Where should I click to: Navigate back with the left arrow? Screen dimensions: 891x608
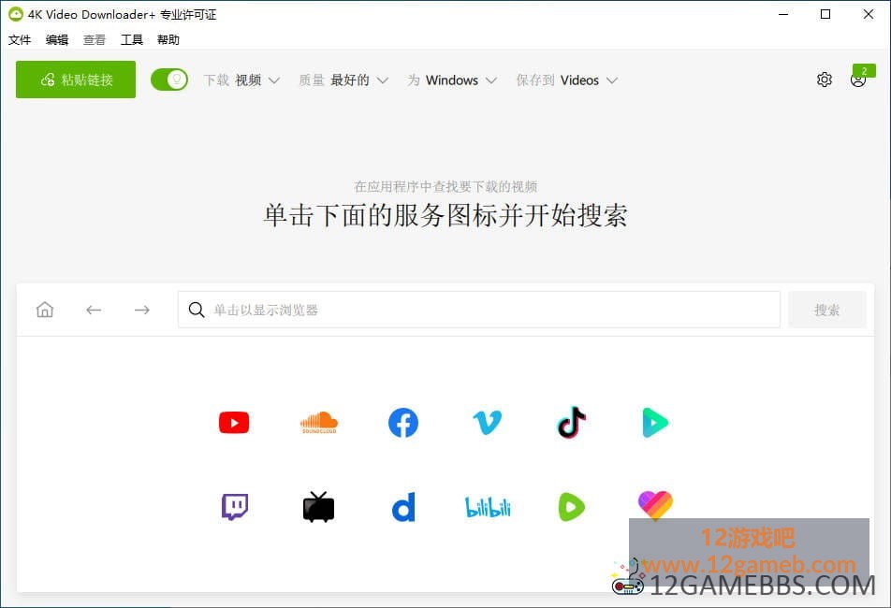pos(94,310)
